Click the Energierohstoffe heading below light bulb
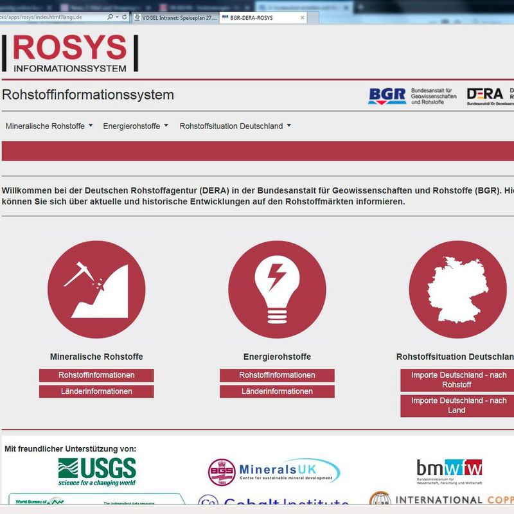Screen dimensions: 514x514 click(277, 357)
